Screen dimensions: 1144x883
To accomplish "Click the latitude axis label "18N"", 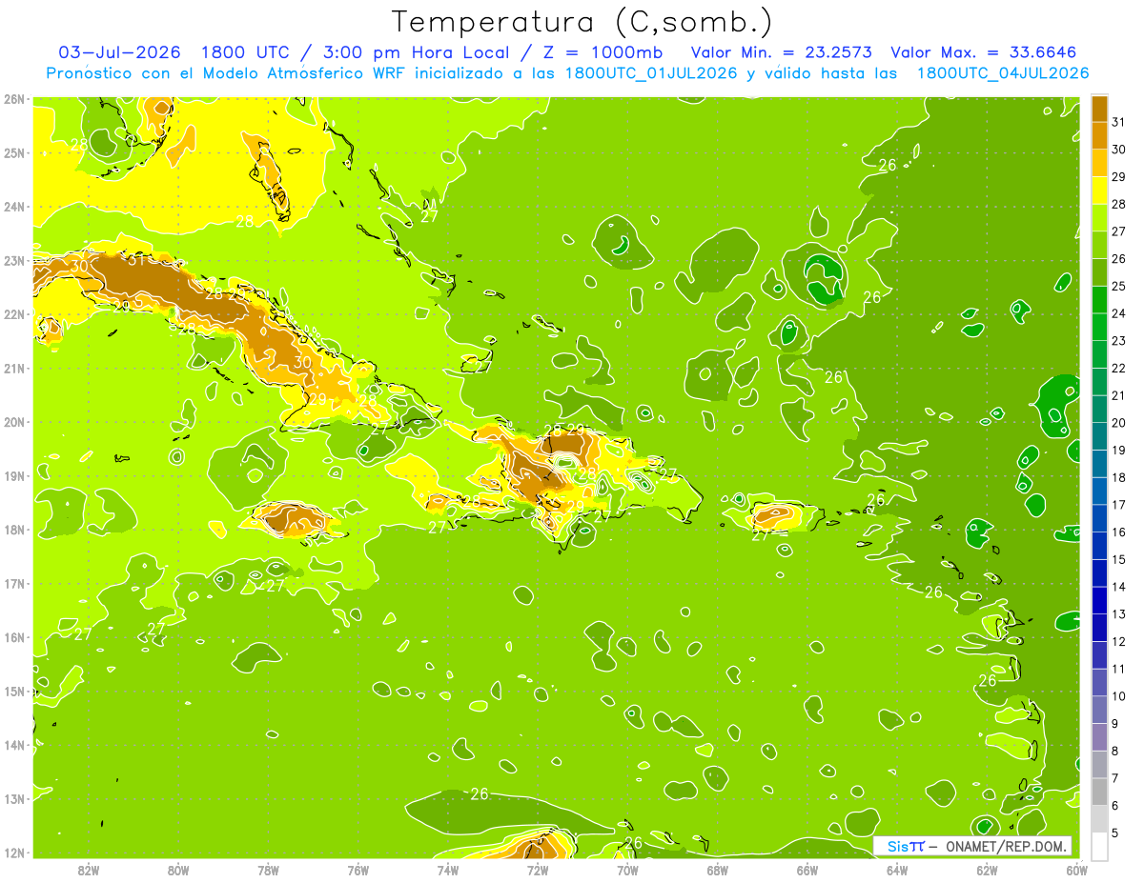I will 14,530.
